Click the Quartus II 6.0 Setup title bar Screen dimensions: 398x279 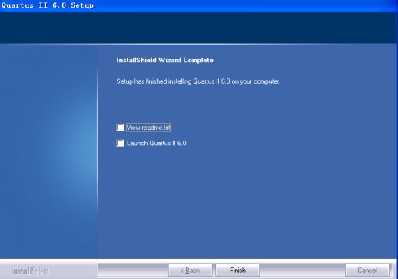tap(199, 5)
